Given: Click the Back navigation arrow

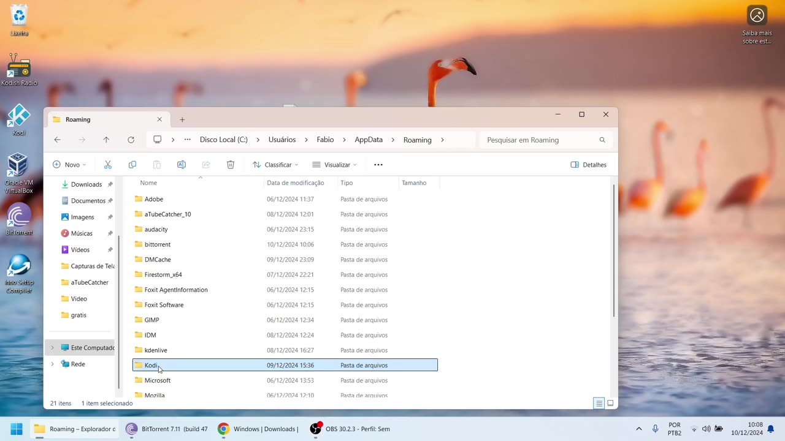Looking at the screenshot, I should tap(57, 140).
